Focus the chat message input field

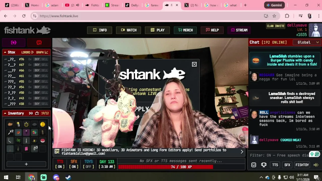(279, 155)
